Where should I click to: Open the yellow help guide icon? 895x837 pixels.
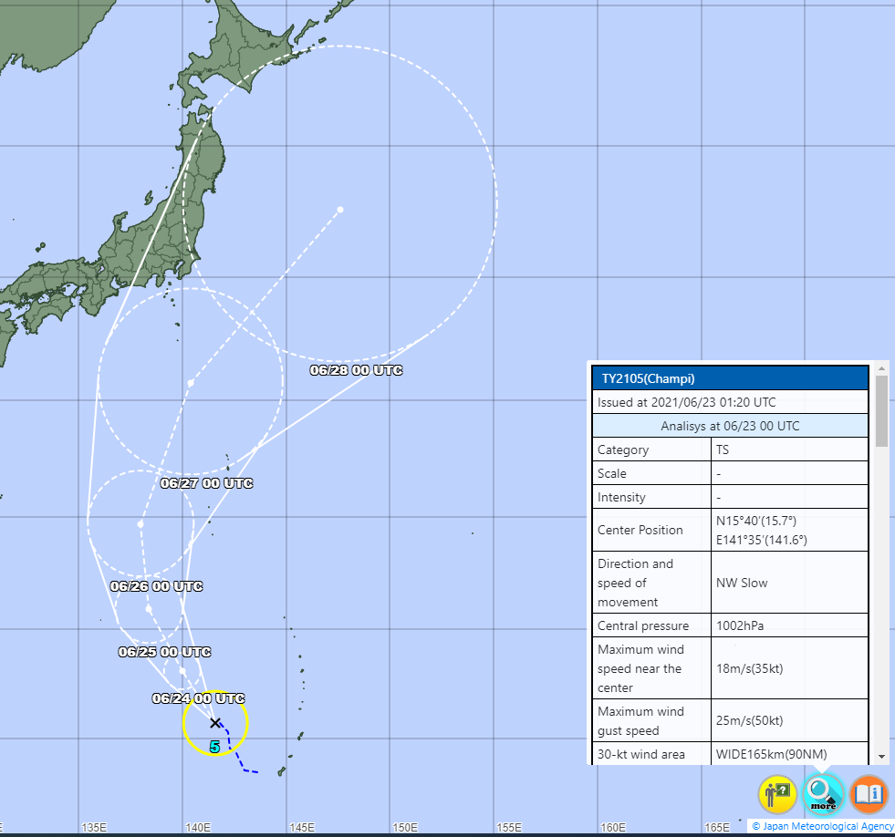pos(777,793)
